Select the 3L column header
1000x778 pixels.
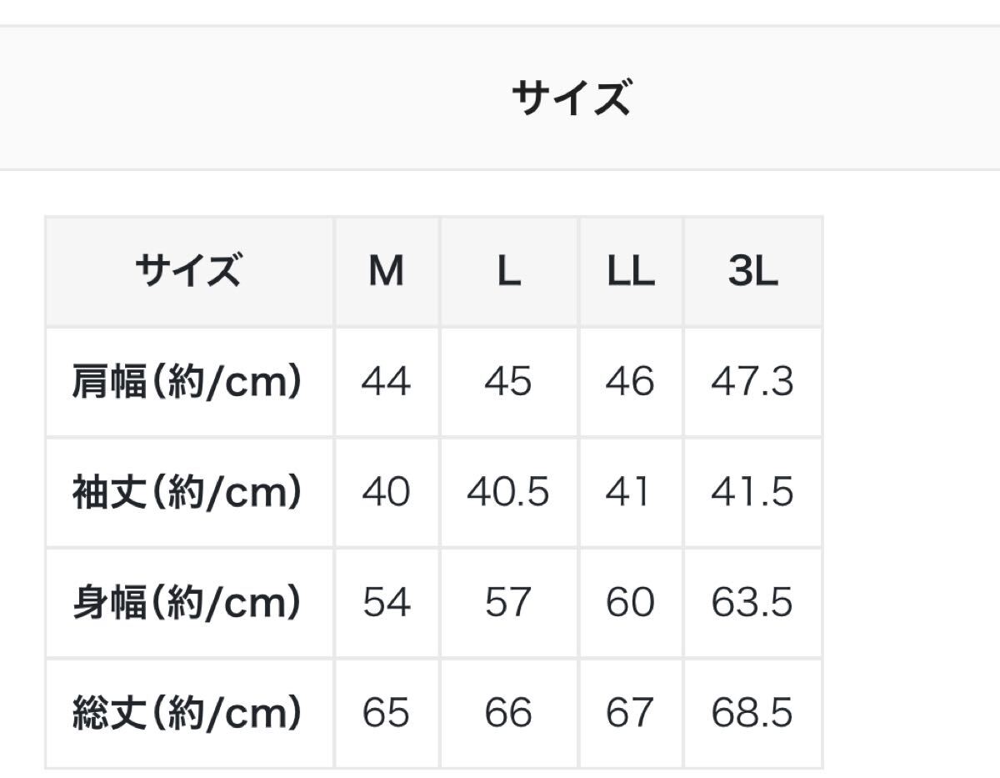(x=753, y=272)
